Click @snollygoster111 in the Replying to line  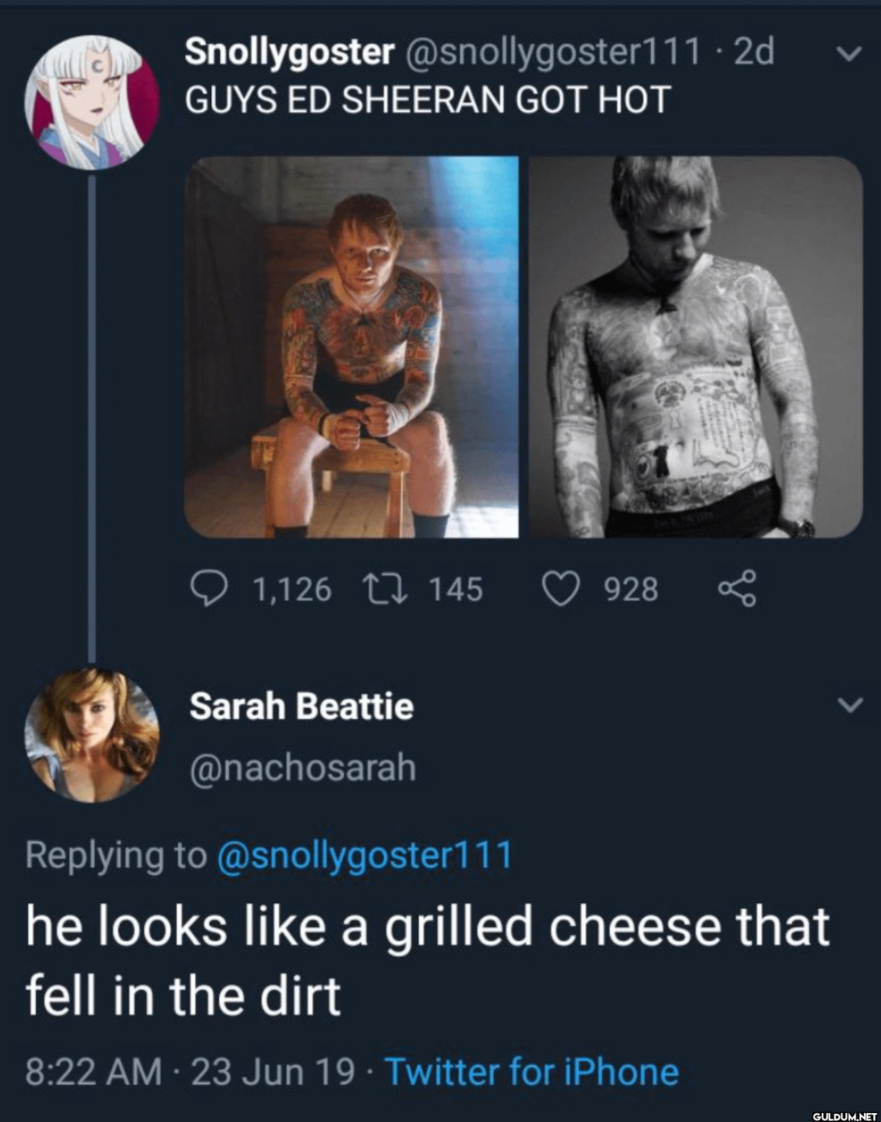365,855
